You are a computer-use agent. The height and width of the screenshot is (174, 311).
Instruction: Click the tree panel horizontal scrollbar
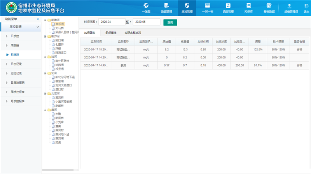pos(58,170)
